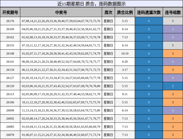Click the 7:13 ratio for period 26078
Screen dimensions: 183x139
pos(125,135)
